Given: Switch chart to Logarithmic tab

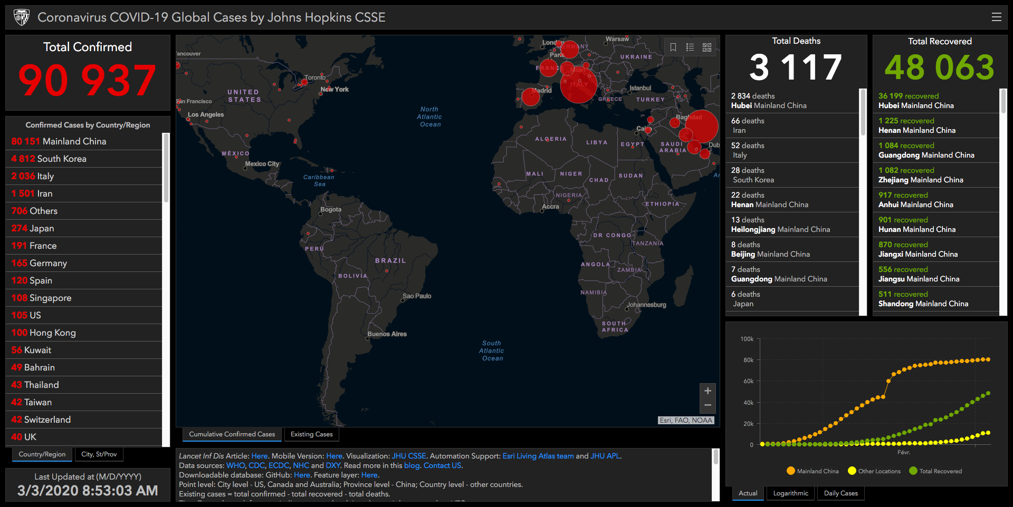Looking at the screenshot, I should tap(790, 493).
